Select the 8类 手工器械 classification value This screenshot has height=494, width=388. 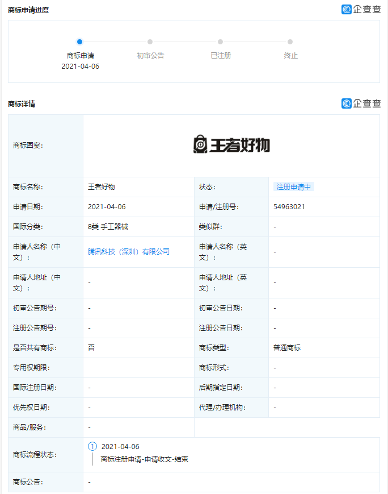point(108,226)
